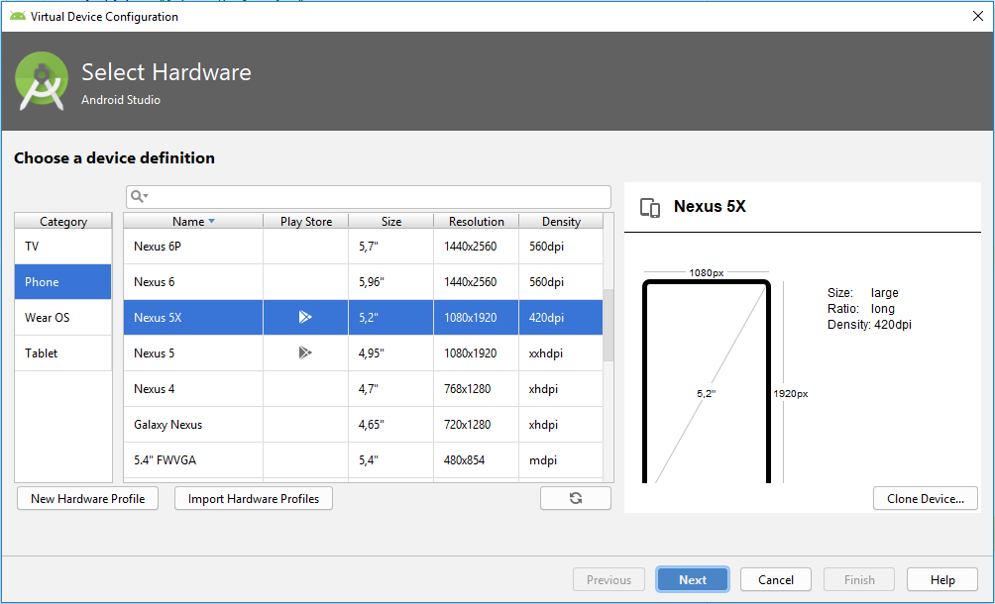
Task: Click the Clone Device button
Action: point(926,498)
